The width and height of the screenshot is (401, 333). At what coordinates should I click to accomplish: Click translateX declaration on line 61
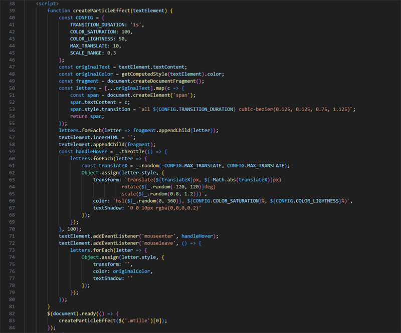point(113,166)
